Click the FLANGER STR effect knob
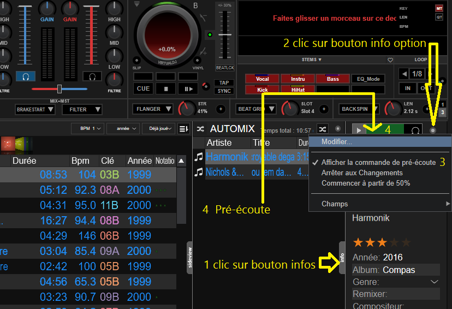 click(x=187, y=109)
